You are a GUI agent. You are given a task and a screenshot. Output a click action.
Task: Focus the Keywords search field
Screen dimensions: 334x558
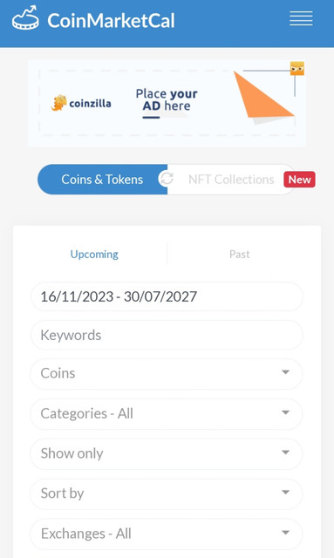(167, 335)
